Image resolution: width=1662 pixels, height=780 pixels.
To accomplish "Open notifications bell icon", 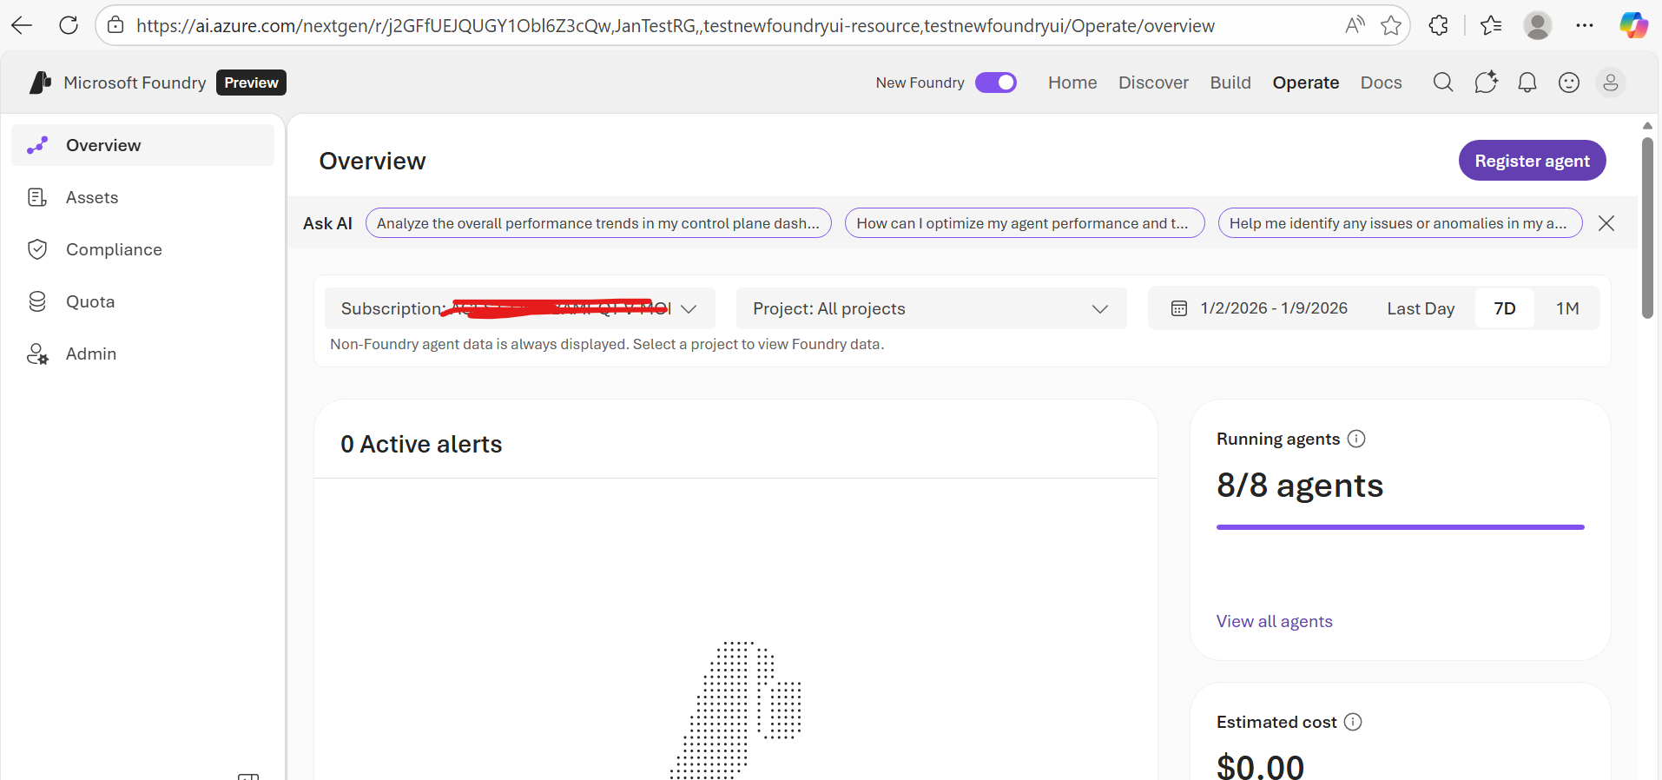I will 1527,83.
